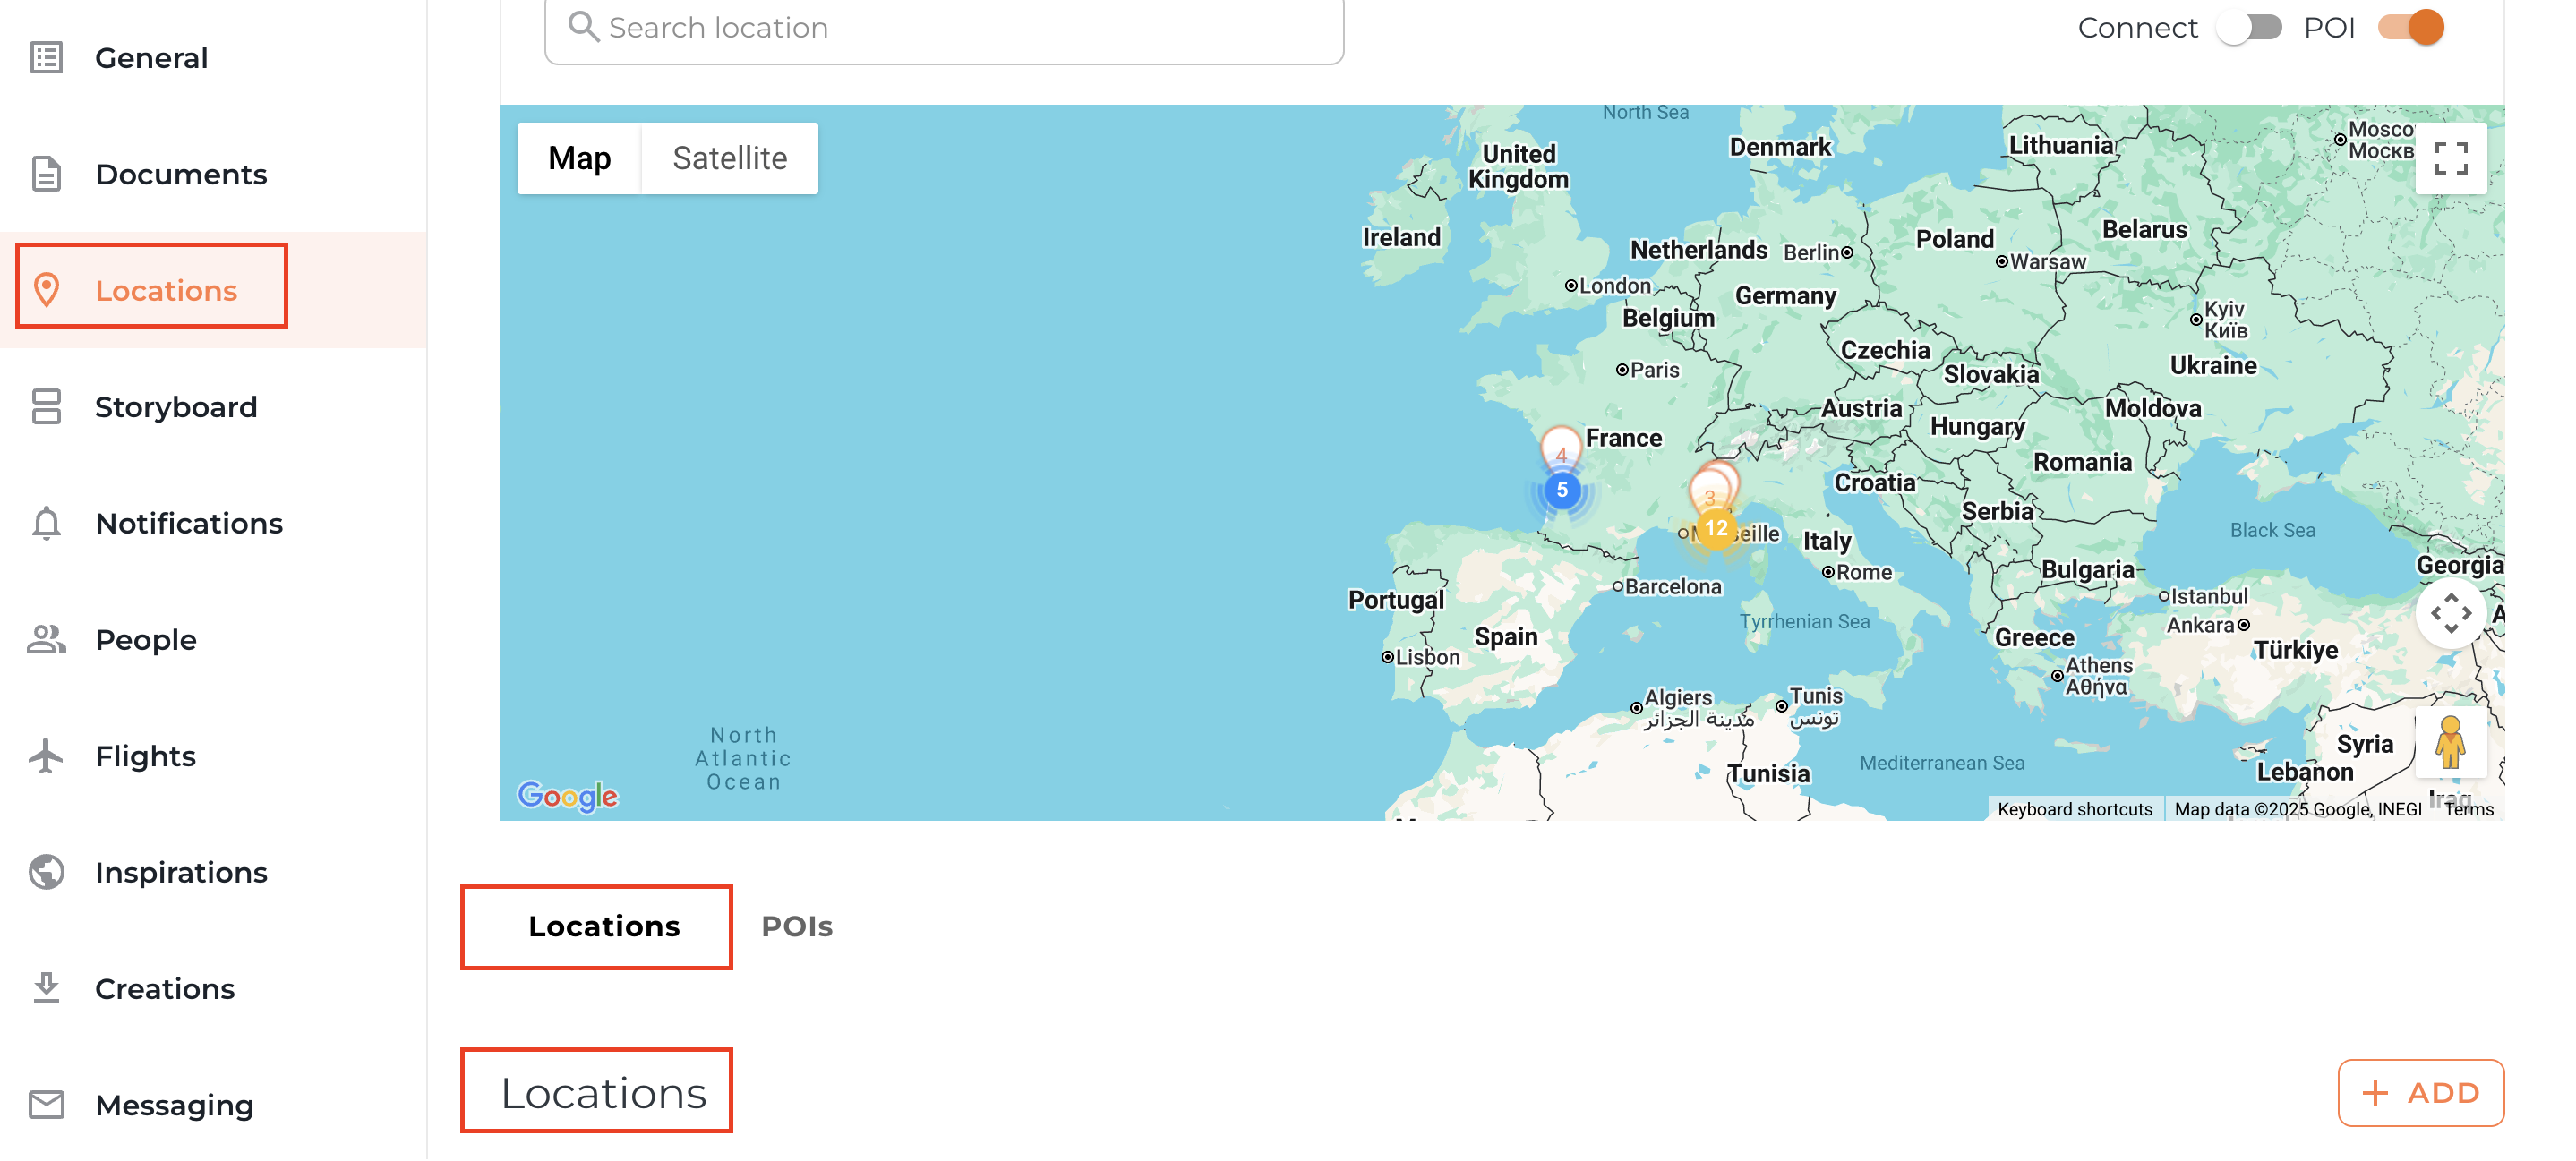Click the ADD location button
Viewport: 2576px width, 1161px height.
click(2420, 1092)
